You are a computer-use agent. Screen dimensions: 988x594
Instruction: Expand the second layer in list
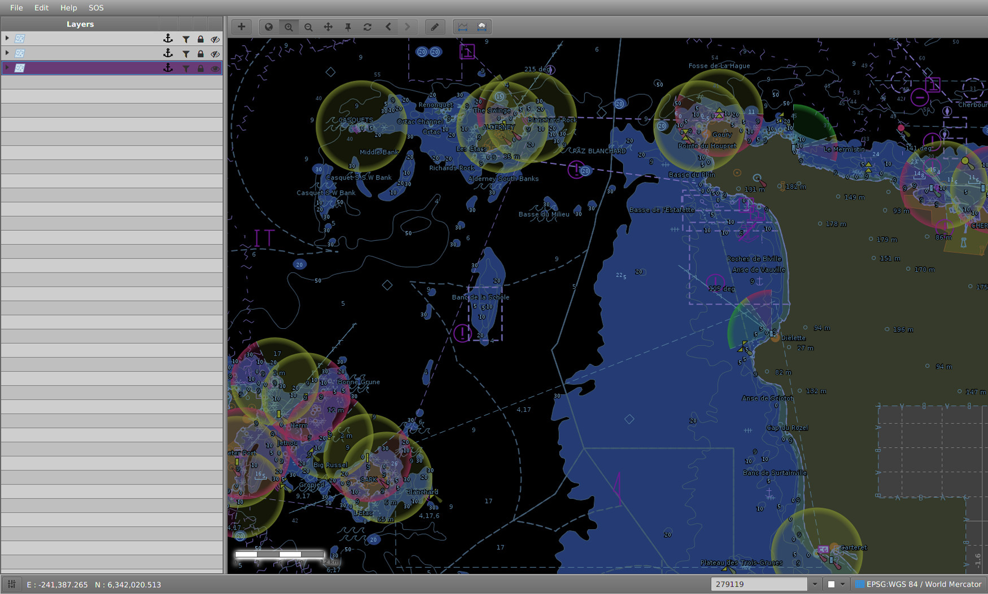7,53
